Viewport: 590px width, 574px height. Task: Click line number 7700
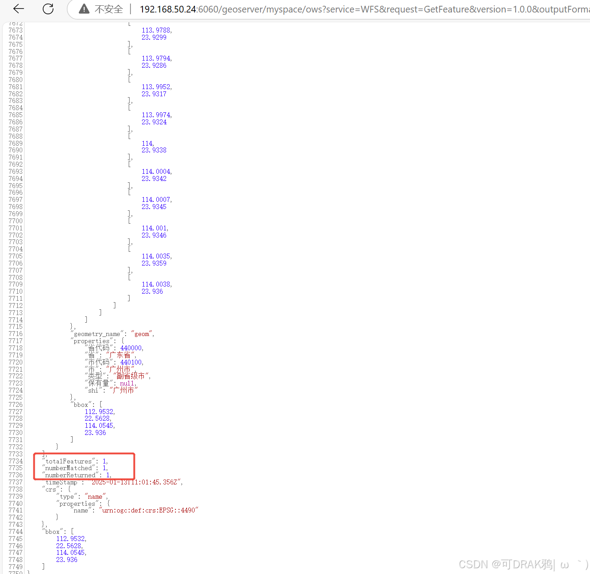(x=16, y=221)
